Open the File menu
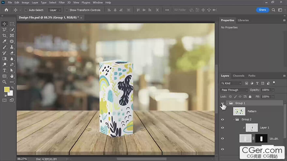Screen dimensions: 287x161 [10, 3]
